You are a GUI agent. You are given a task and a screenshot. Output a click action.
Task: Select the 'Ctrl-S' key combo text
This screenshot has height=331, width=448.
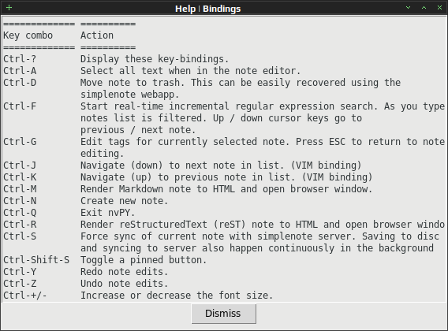(20, 236)
